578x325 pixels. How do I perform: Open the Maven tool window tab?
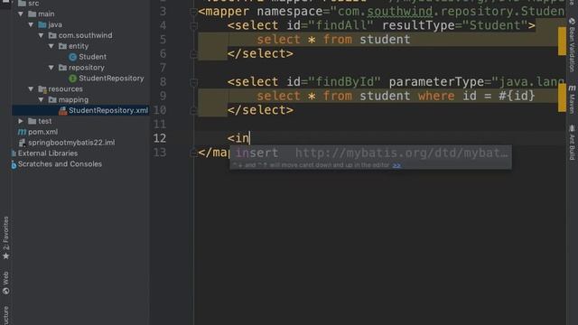click(x=572, y=99)
